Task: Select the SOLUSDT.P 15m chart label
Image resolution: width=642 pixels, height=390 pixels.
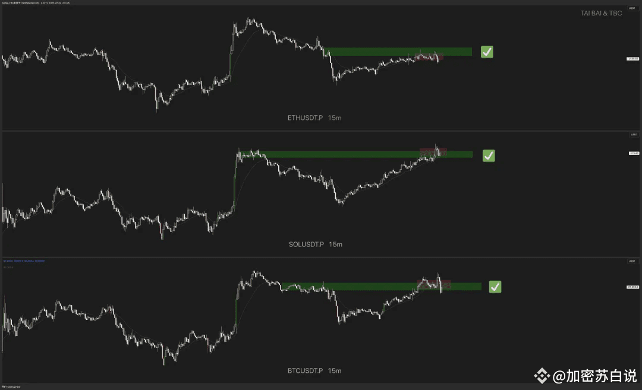Action: click(x=316, y=244)
